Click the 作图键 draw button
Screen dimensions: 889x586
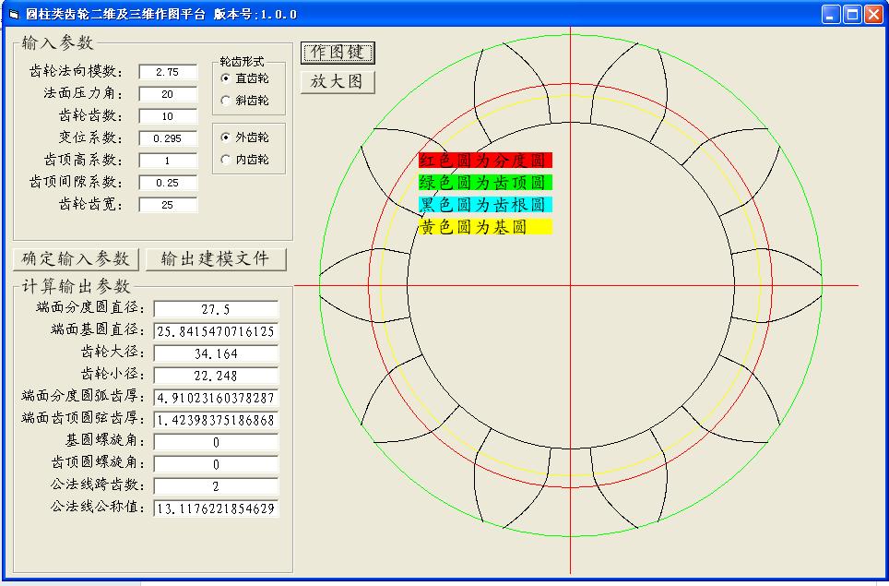click(x=338, y=53)
